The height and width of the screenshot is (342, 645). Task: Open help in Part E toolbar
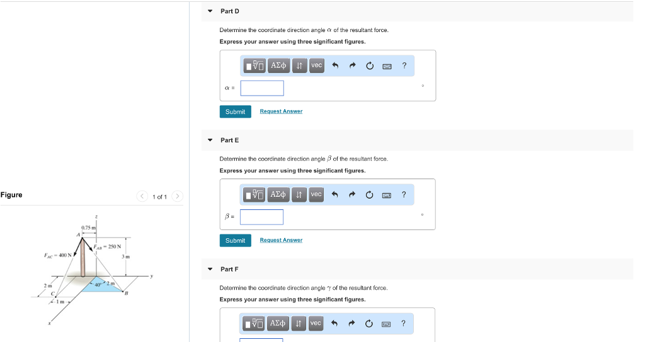point(404,195)
